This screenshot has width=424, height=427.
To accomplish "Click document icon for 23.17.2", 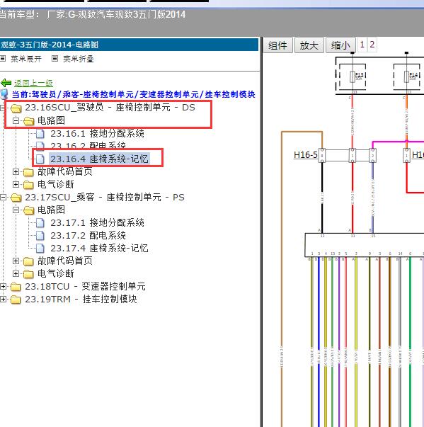I will 40,236.
